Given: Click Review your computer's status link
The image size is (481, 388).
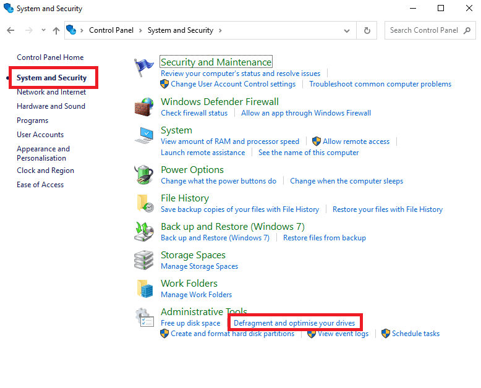Looking at the screenshot, I should tap(240, 74).
